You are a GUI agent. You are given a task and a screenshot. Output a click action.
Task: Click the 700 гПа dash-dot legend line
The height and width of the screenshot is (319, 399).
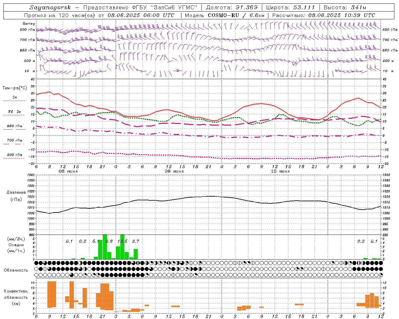(14, 144)
